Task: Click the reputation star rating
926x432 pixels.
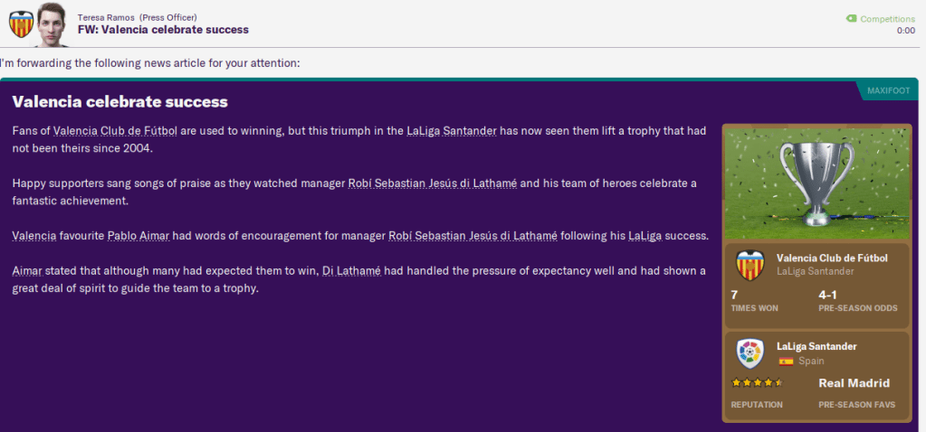Action: pyautogui.click(x=758, y=383)
